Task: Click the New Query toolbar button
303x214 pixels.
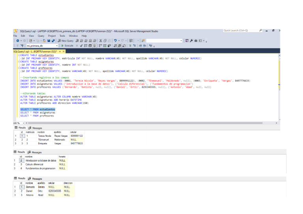Action: (65, 41)
